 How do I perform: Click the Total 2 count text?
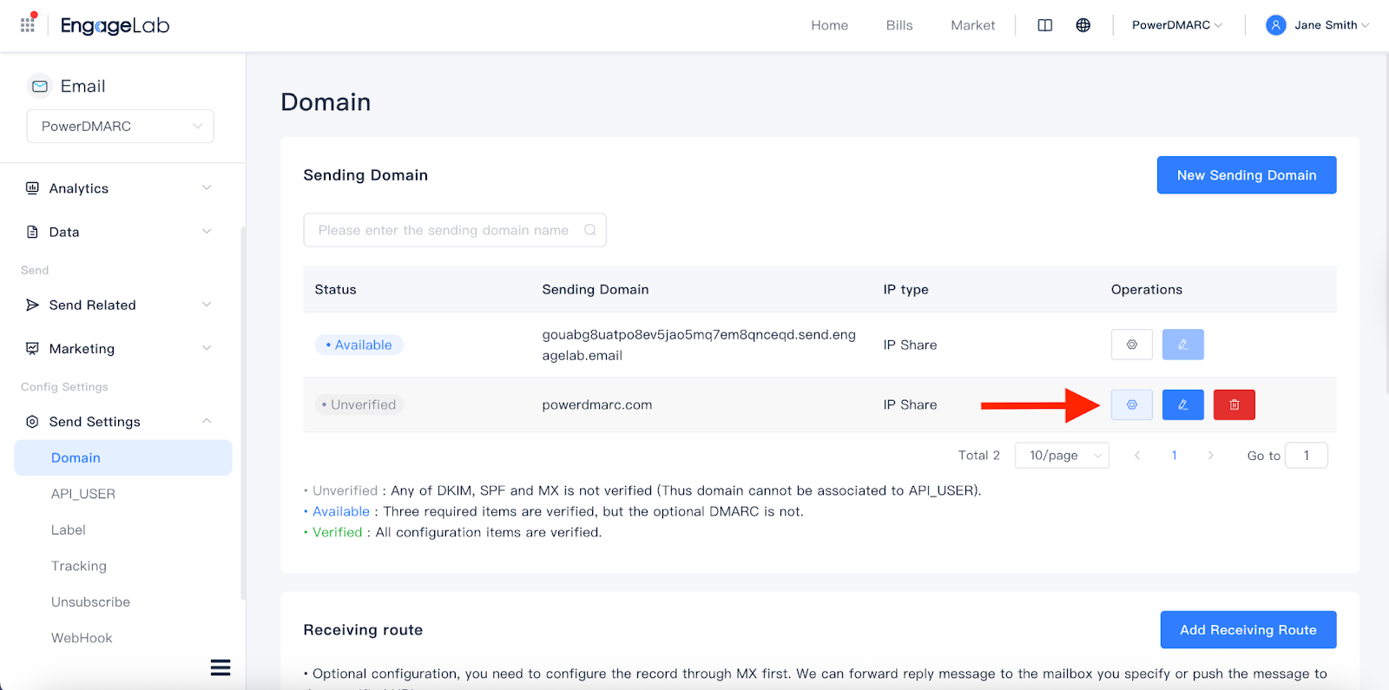pyautogui.click(x=979, y=456)
